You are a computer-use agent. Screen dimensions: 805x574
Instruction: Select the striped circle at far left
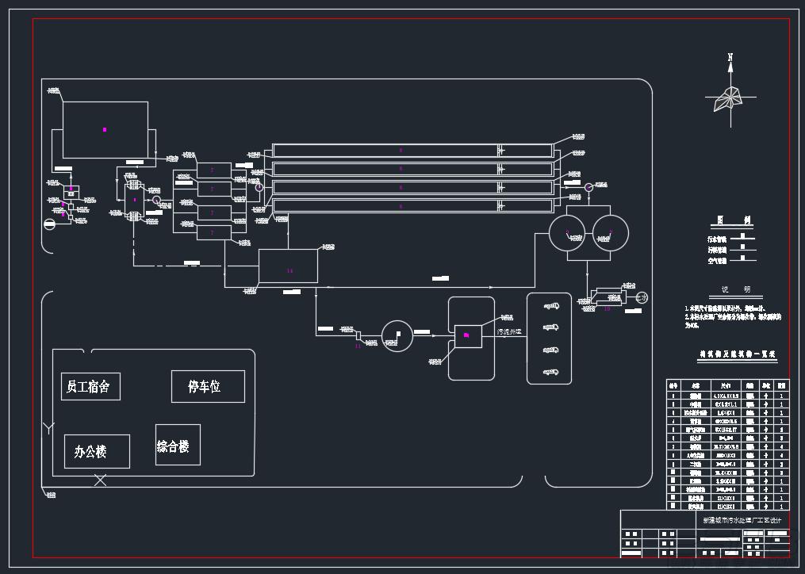49,224
